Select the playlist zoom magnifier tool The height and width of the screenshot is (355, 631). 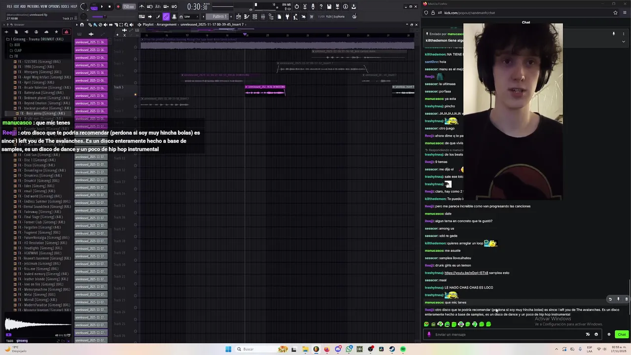[x=126, y=25]
